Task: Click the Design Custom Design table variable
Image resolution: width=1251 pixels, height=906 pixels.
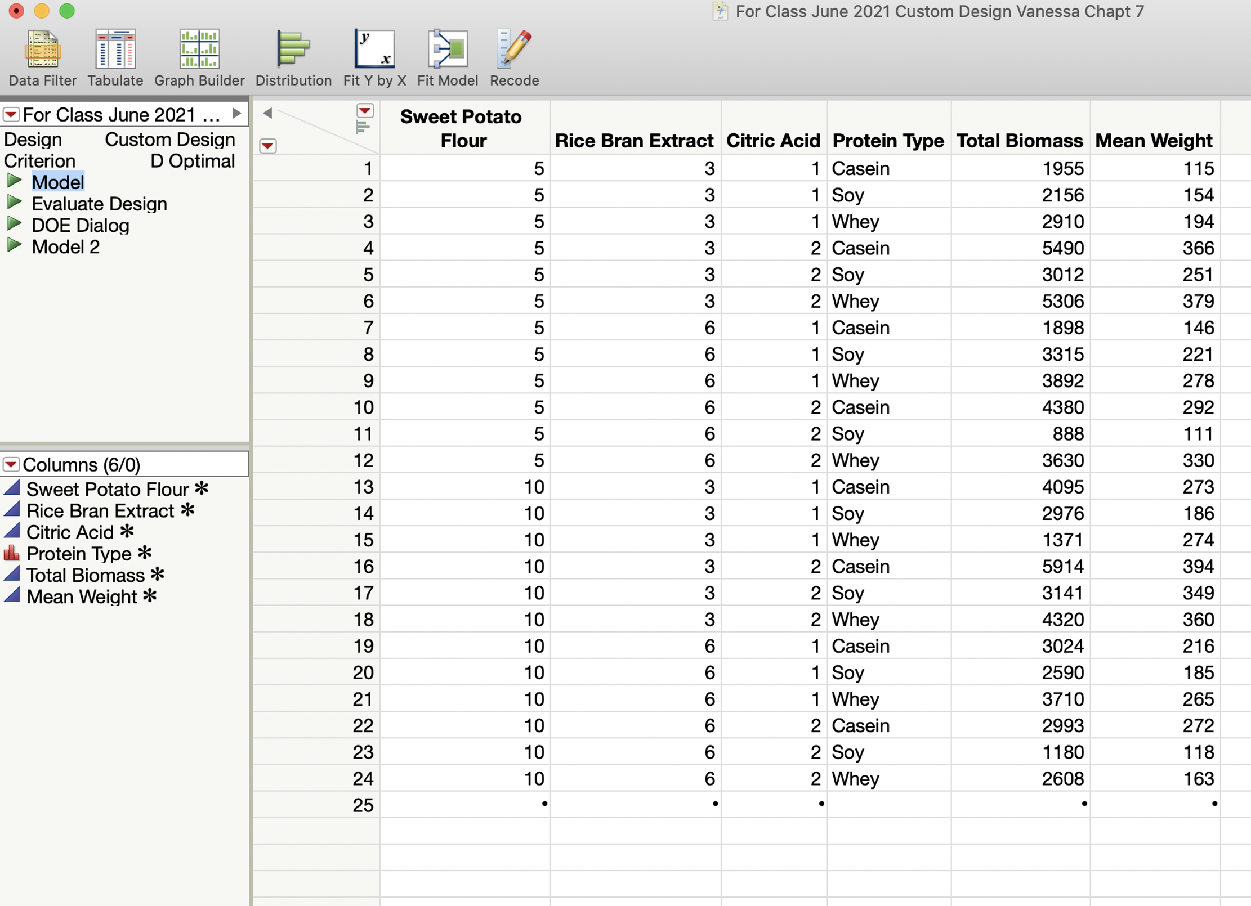Action: pos(119,140)
